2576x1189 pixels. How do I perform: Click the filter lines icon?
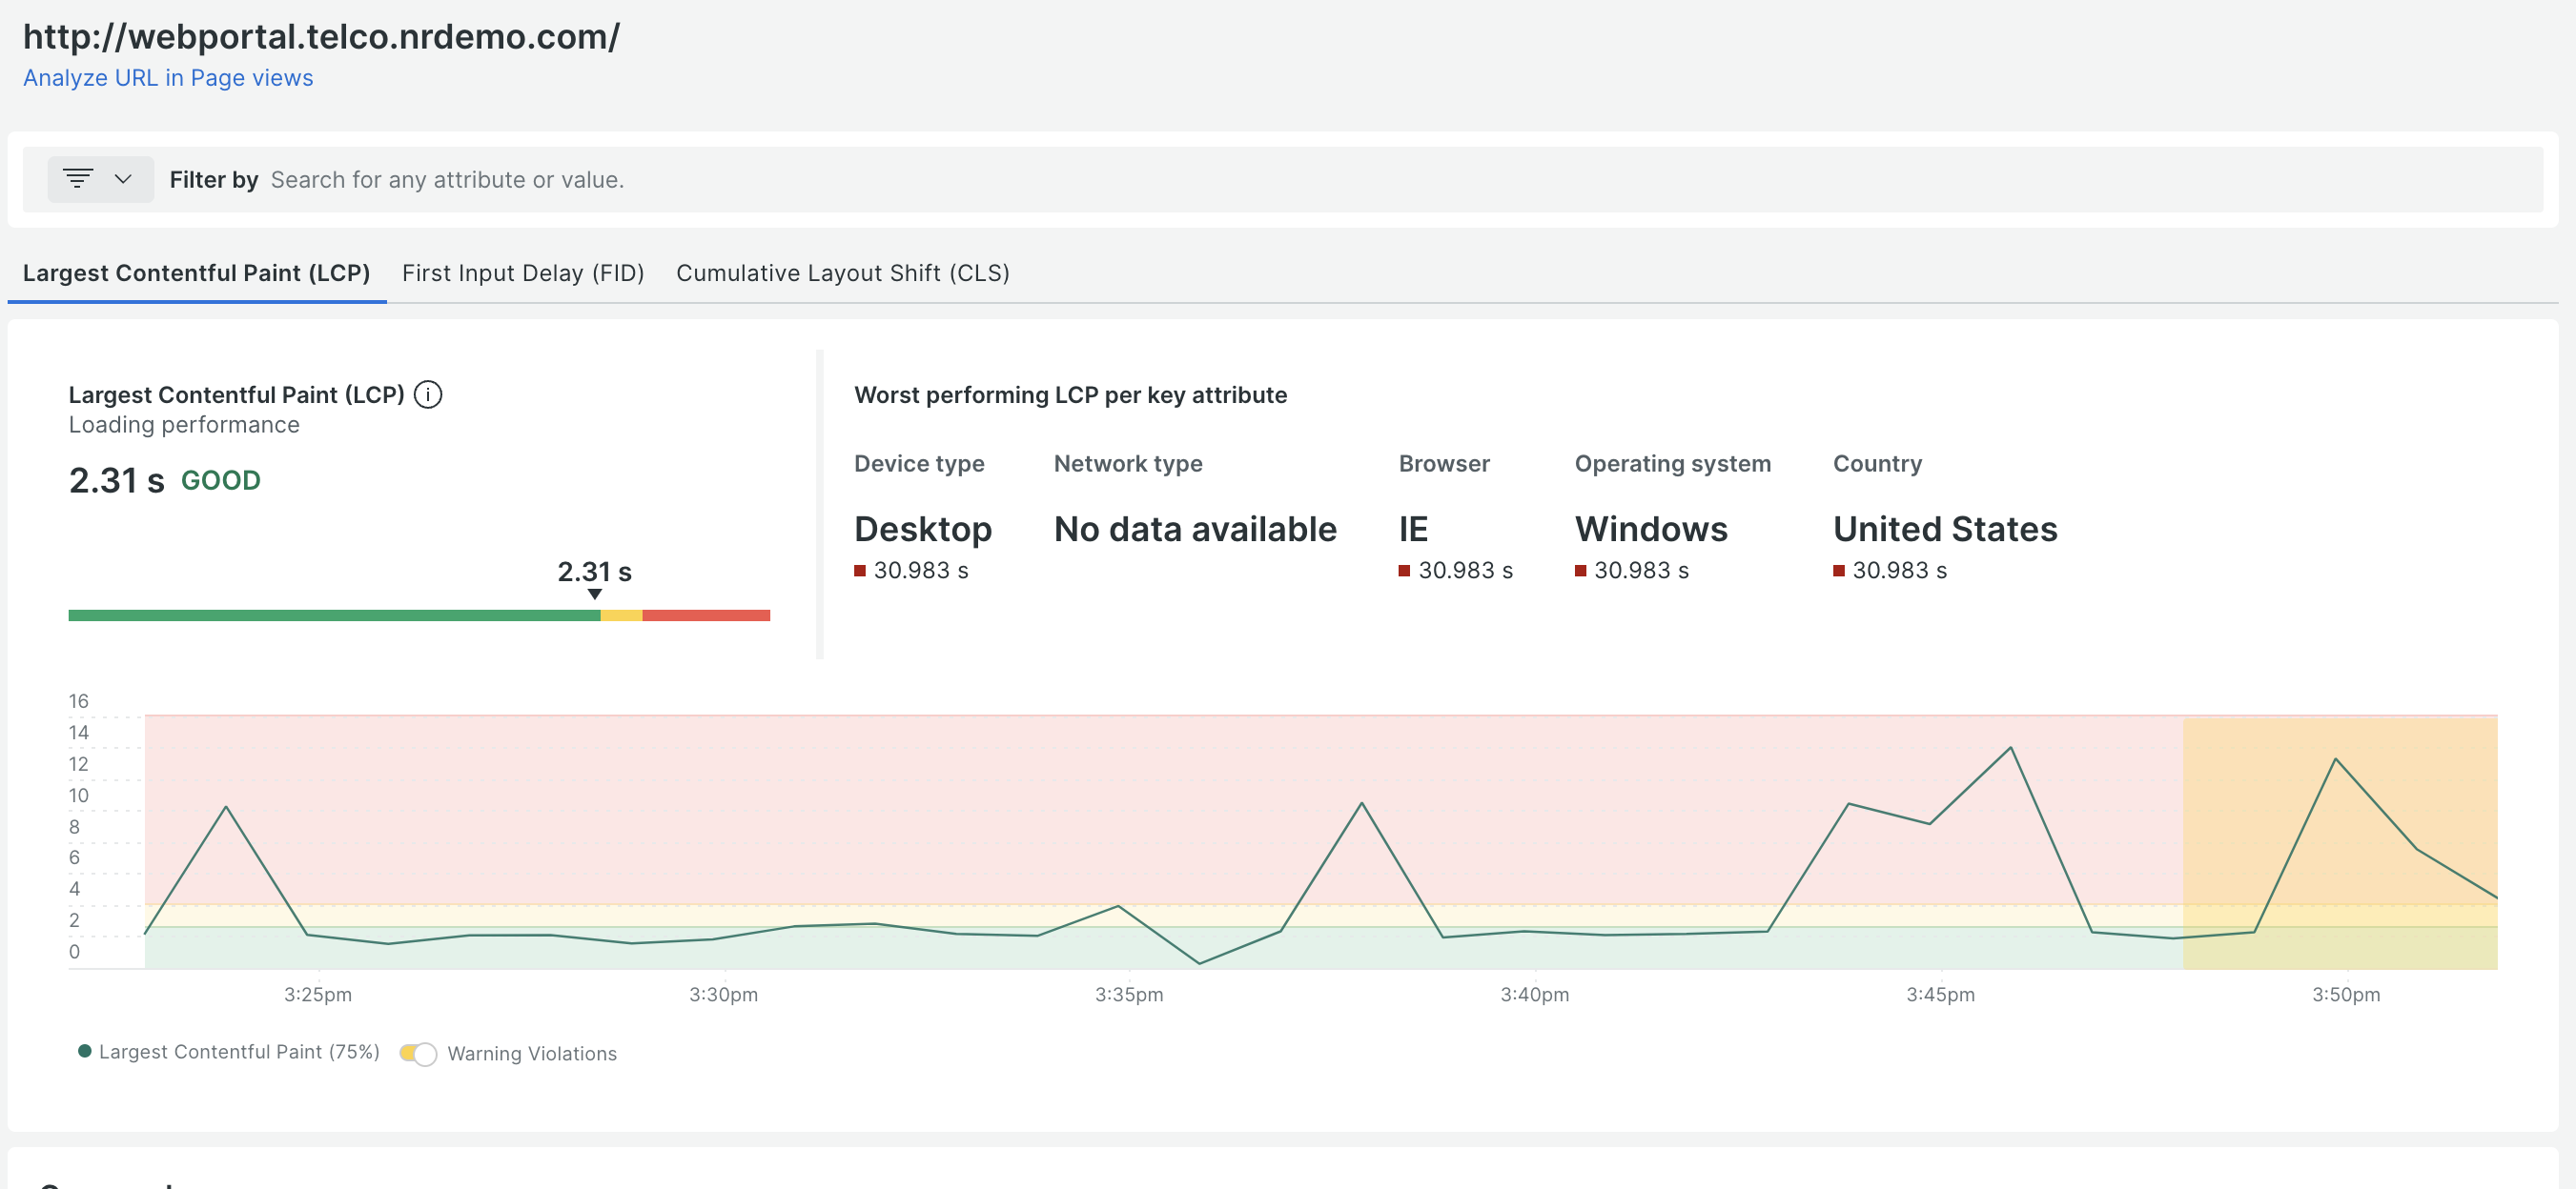(78, 179)
